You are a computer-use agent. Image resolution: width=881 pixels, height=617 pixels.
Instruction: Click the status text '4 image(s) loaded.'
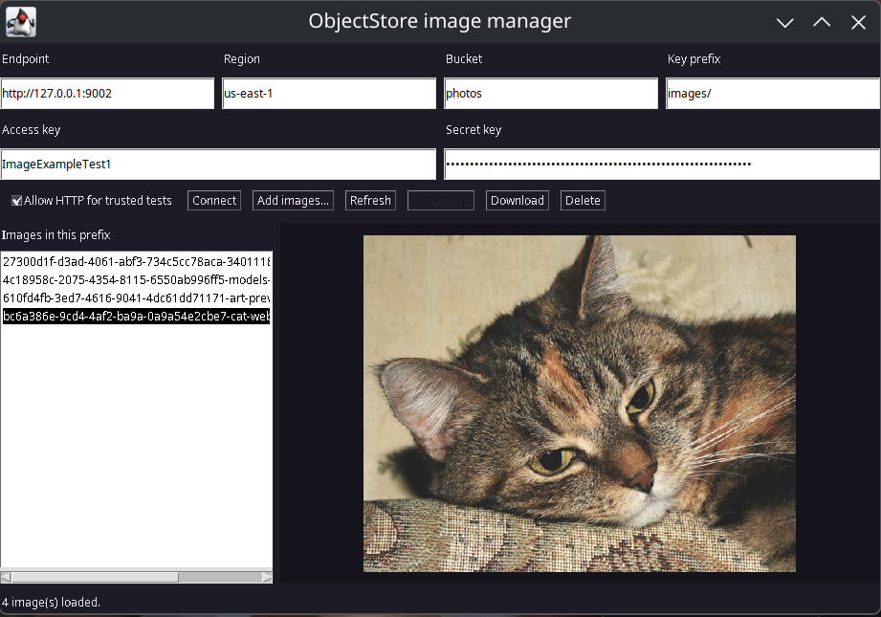(x=51, y=603)
